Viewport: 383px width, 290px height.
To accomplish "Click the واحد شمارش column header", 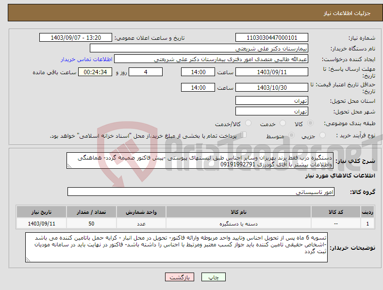I will pyautogui.click(x=141, y=212).
